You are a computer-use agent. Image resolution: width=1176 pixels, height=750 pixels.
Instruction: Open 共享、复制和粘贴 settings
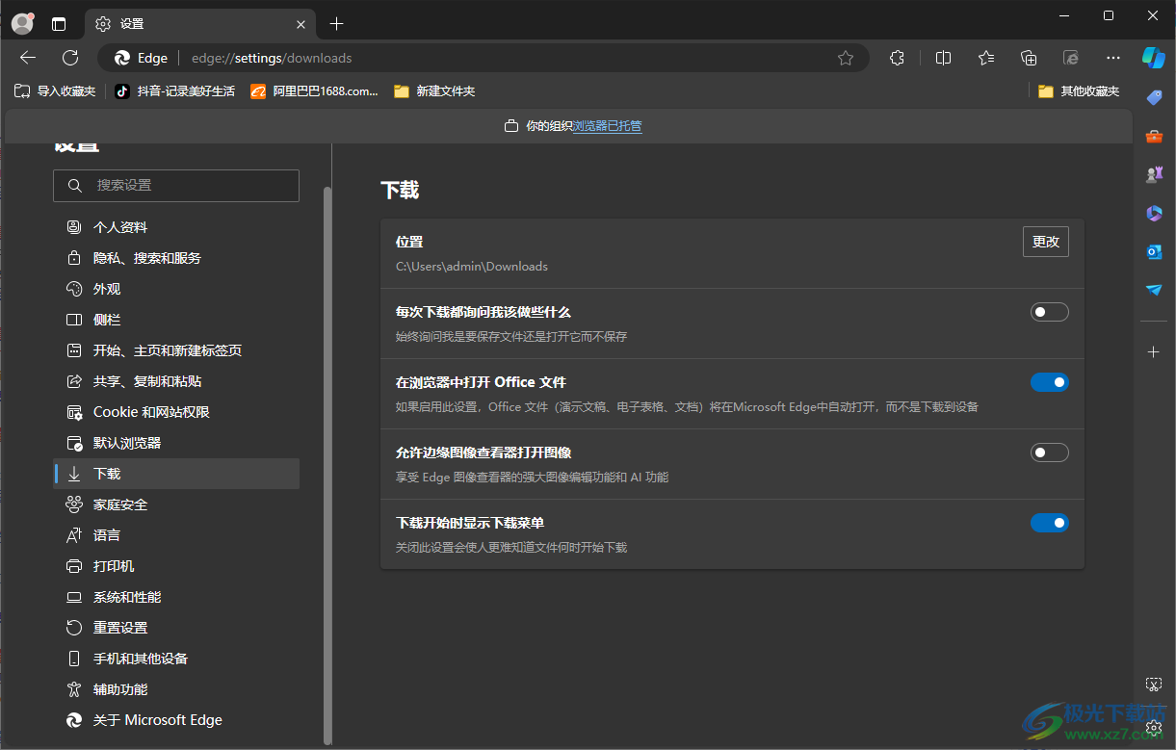(x=176, y=381)
